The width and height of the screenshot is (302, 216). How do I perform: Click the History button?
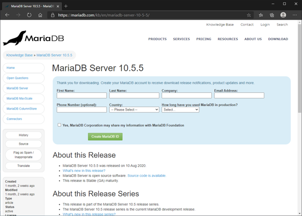click(x=24, y=135)
